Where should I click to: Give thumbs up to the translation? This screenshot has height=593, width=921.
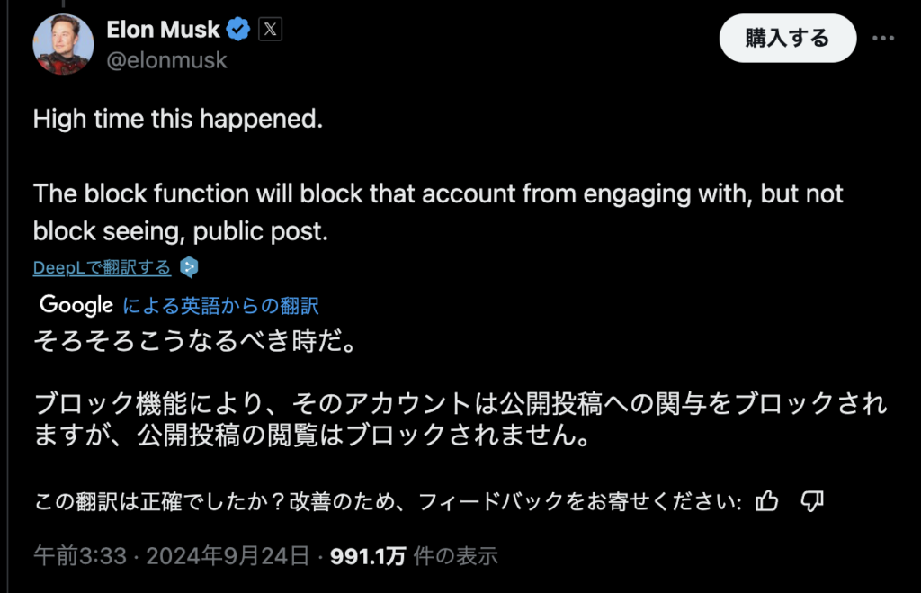[x=766, y=501]
